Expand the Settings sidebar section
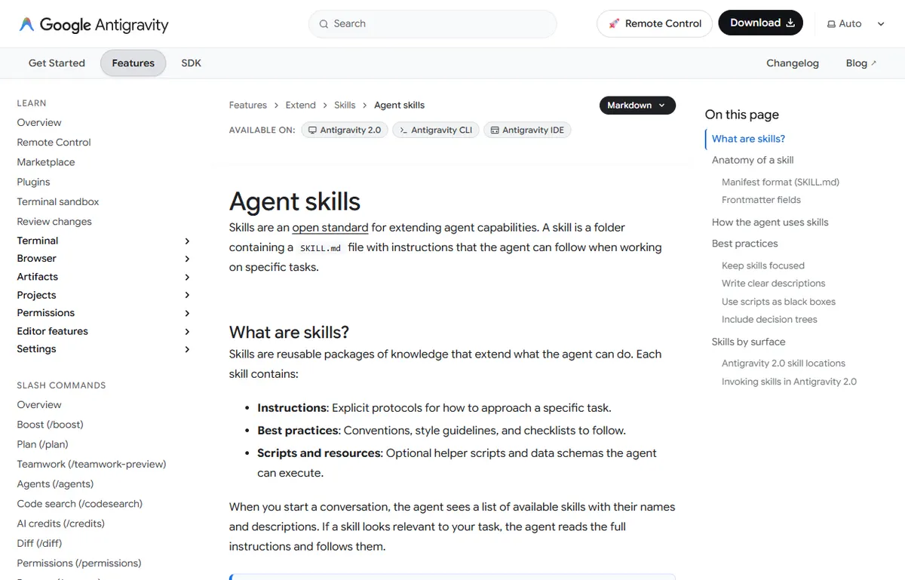The height and width of the screenshot is (580, 905). pyautogui.click(x=187, y=349)
